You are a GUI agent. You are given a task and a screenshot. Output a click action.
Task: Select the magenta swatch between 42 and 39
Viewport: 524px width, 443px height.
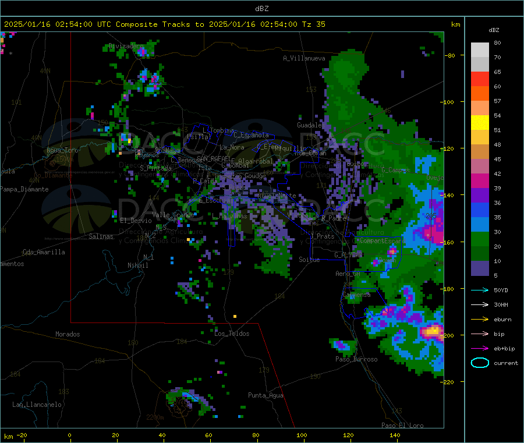coord(480,180)
